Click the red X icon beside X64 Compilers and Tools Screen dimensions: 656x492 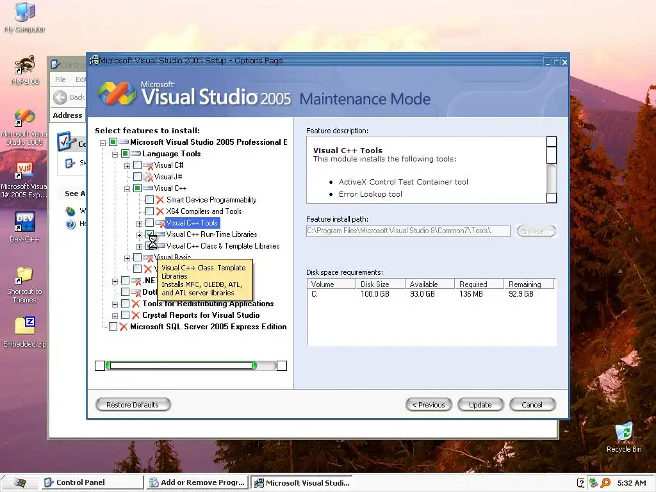[160, 211]
